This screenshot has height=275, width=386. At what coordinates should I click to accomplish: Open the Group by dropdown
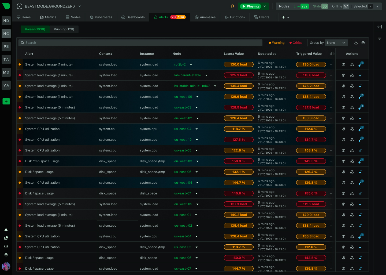tap(336, 42)
